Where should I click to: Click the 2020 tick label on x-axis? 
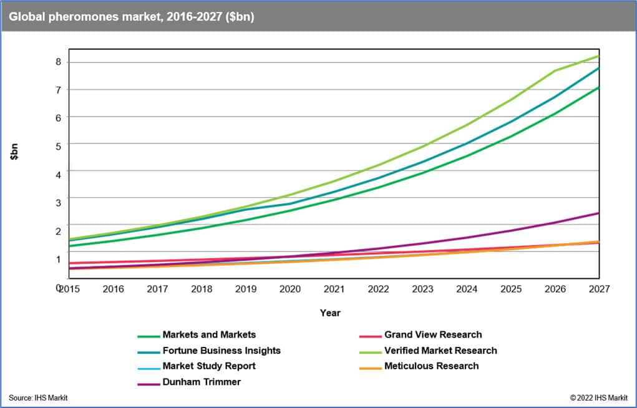click(x=289, y=289)
